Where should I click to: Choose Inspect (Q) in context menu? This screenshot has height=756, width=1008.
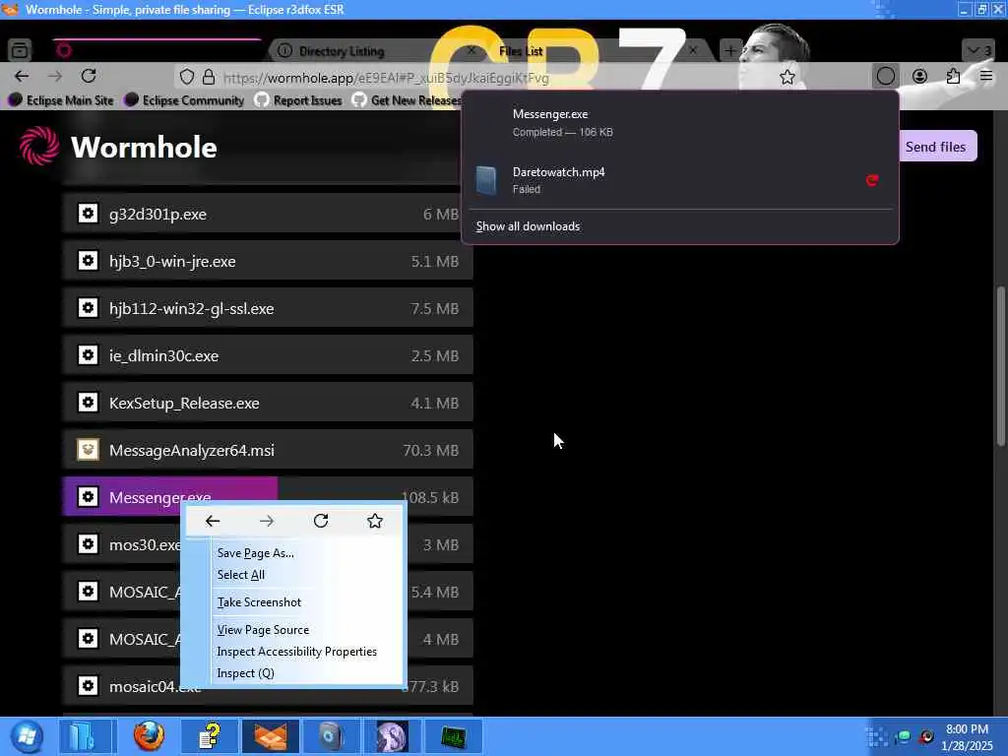point(245,673)
